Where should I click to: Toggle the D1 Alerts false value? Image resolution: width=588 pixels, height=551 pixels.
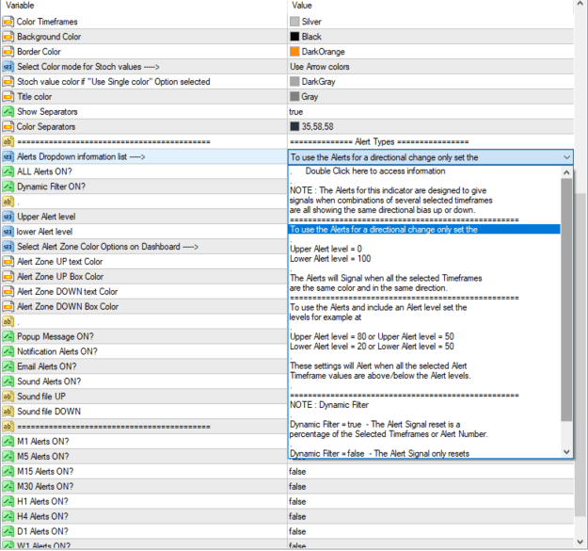point(297,532)
